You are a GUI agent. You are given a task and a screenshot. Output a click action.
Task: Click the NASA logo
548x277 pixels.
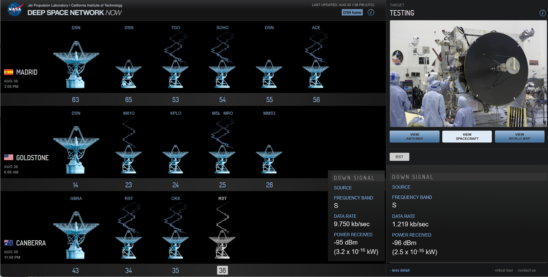coord(15,9)
